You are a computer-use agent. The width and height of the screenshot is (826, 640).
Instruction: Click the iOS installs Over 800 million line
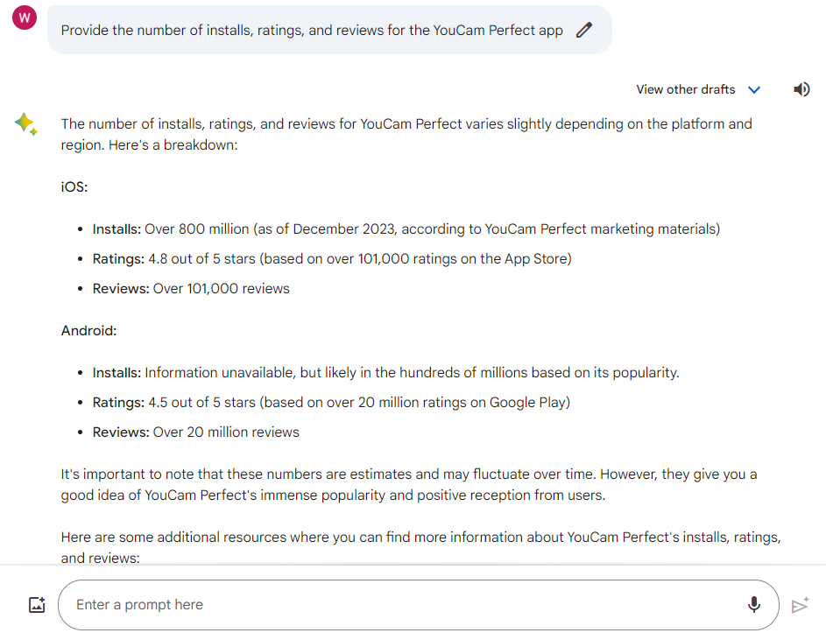(406, 229)
